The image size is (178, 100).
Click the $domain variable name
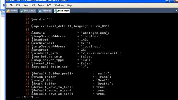[38, 33]
